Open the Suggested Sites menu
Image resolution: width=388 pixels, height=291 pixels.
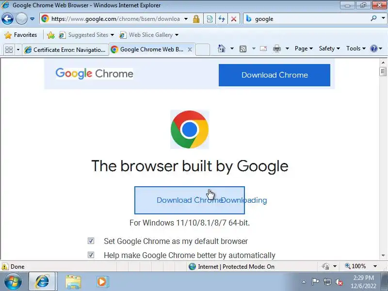coord(86,35)
